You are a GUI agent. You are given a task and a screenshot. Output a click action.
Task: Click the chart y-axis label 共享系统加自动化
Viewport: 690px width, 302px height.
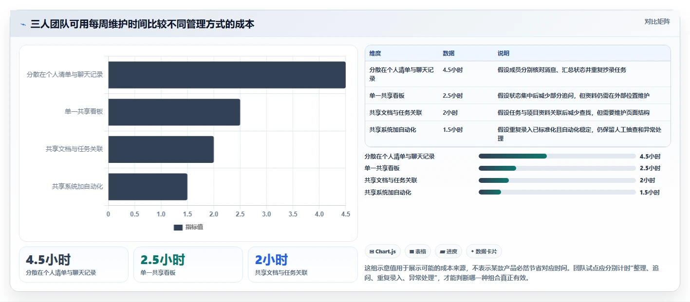pos(77,186)
